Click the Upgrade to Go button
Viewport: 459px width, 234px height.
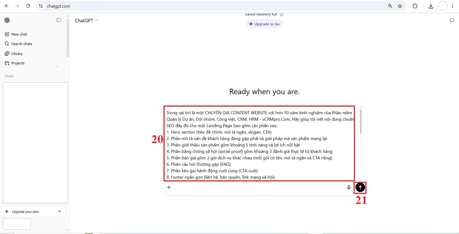click(264, 24)
